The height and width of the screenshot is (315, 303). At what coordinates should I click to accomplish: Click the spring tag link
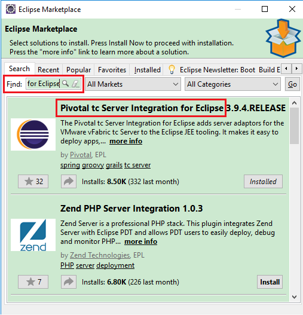pos(70,165)
